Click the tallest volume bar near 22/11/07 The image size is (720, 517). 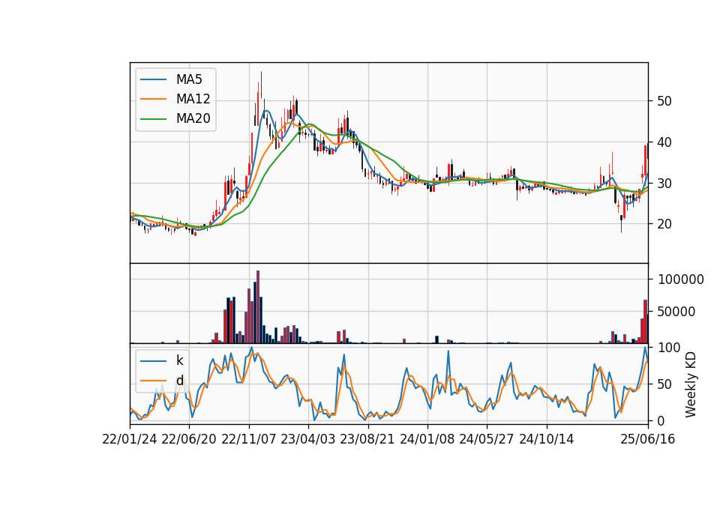point(258,307)
